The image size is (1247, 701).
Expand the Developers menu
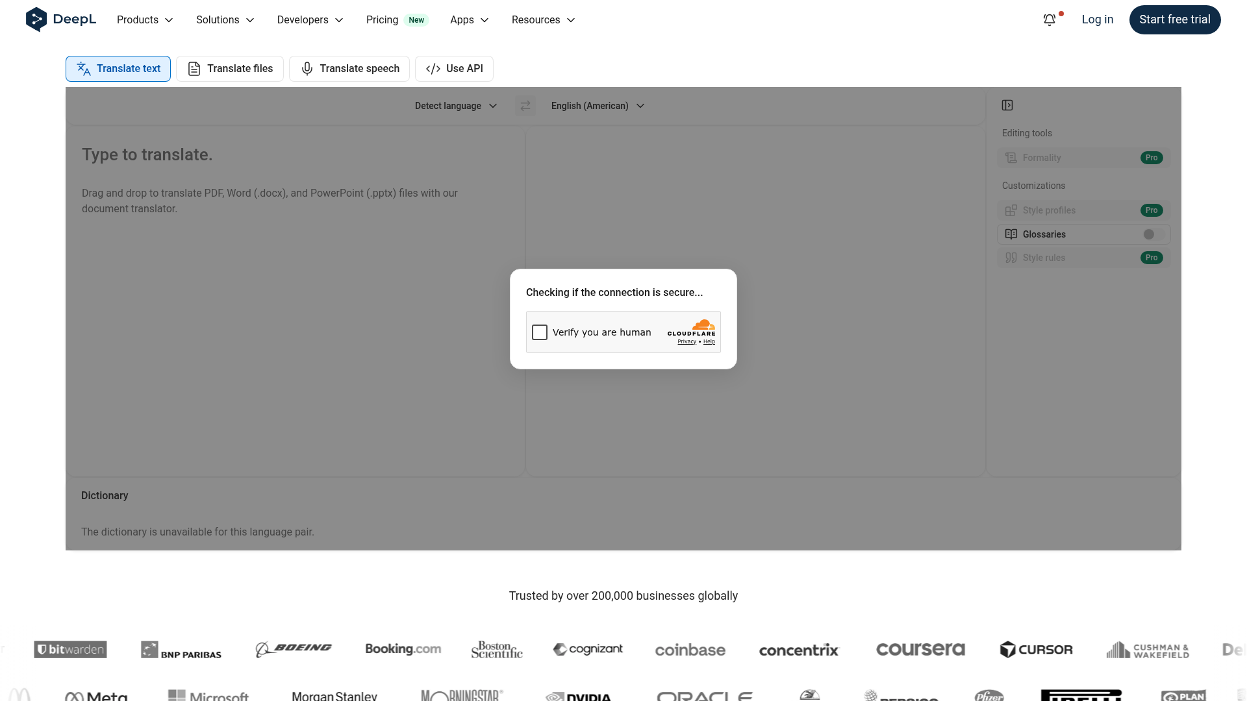click(x=310, y=20)
